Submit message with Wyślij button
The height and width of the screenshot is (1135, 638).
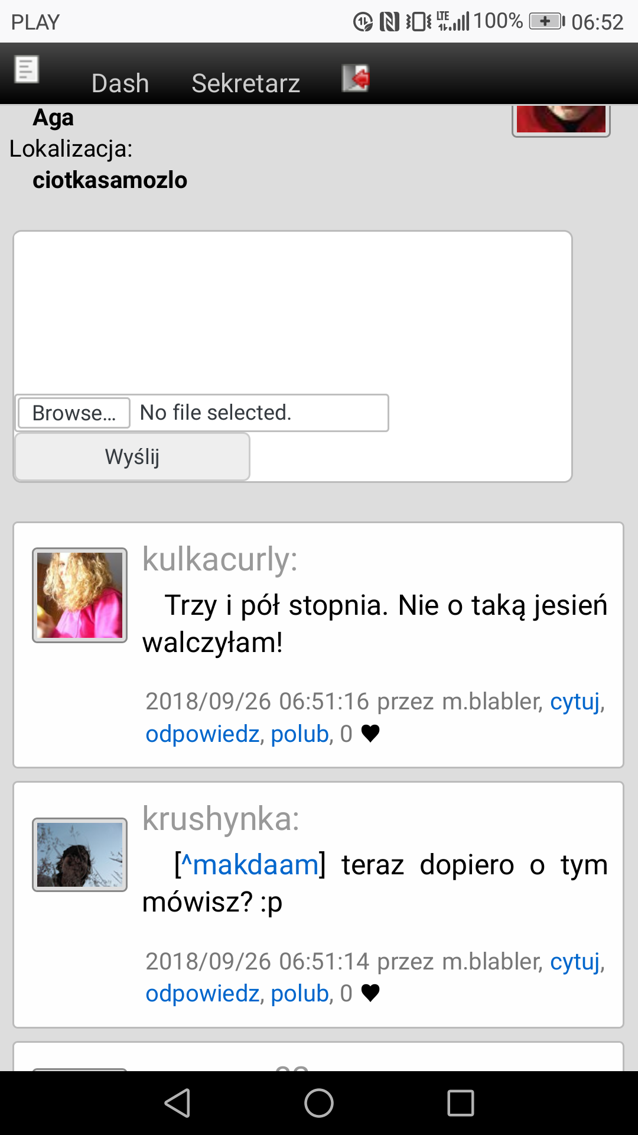[132, 457]
